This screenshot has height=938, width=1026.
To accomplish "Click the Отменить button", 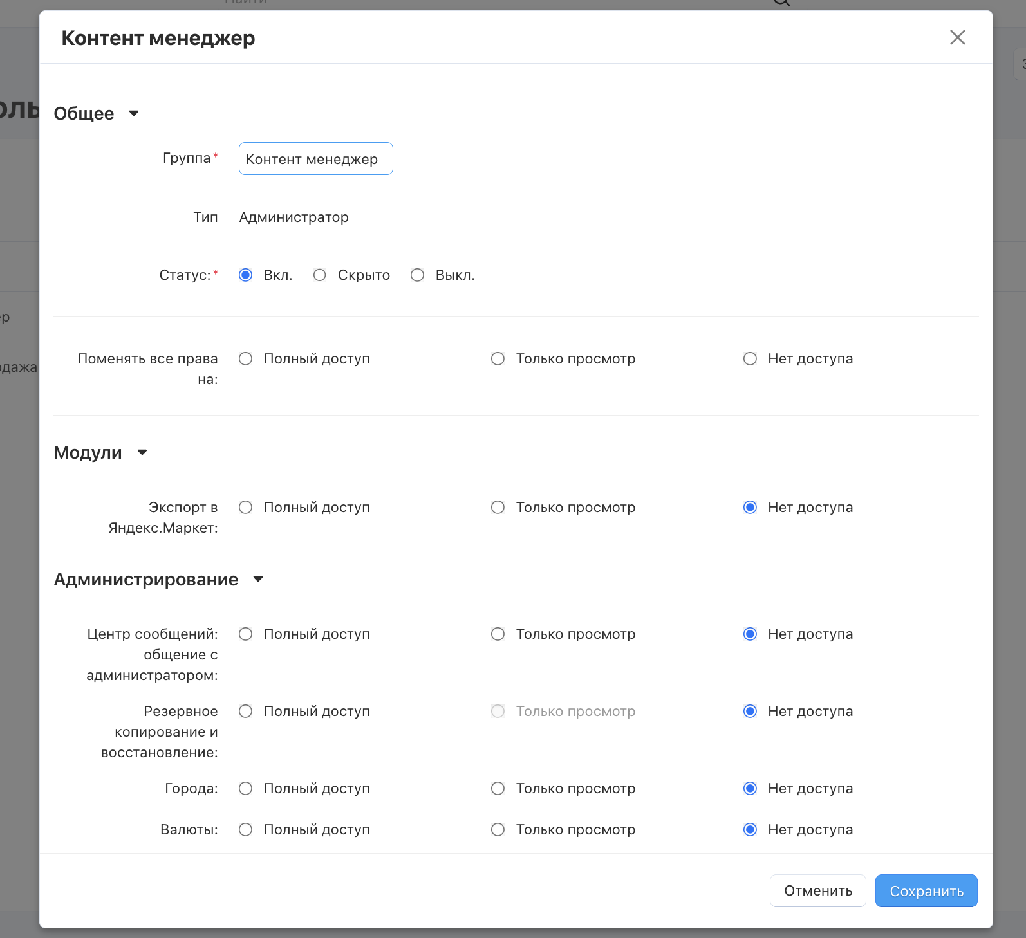I will click(817, 891).
